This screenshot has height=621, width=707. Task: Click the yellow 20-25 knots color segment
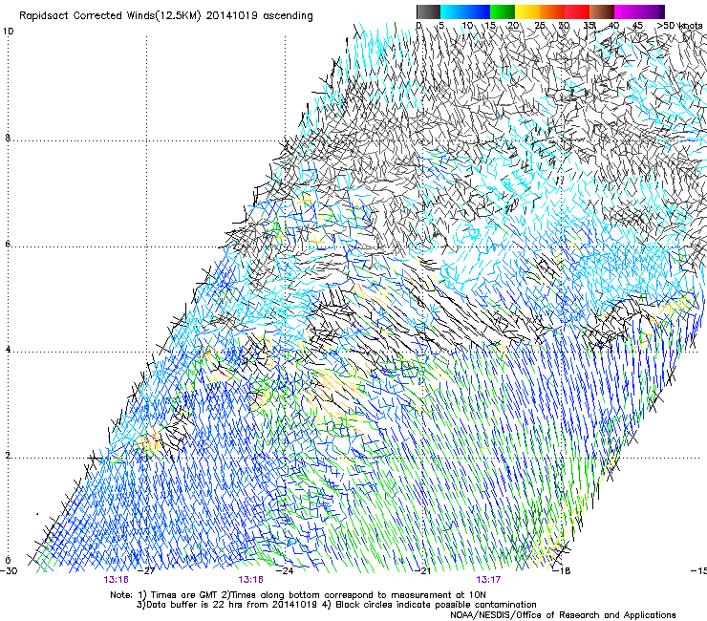coord(526,11)
